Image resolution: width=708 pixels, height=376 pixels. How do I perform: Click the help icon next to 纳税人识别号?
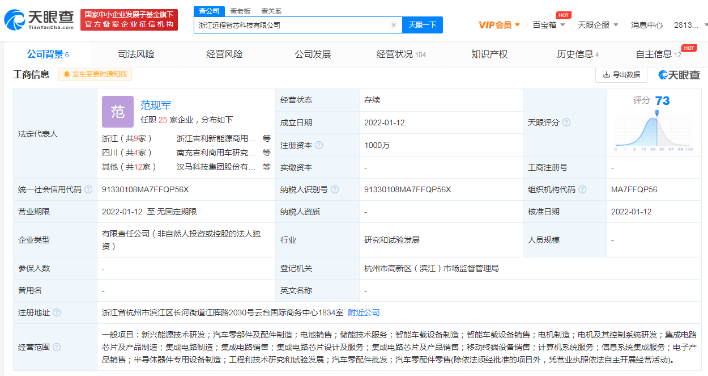pyautogui.click(x=335, y=189)
